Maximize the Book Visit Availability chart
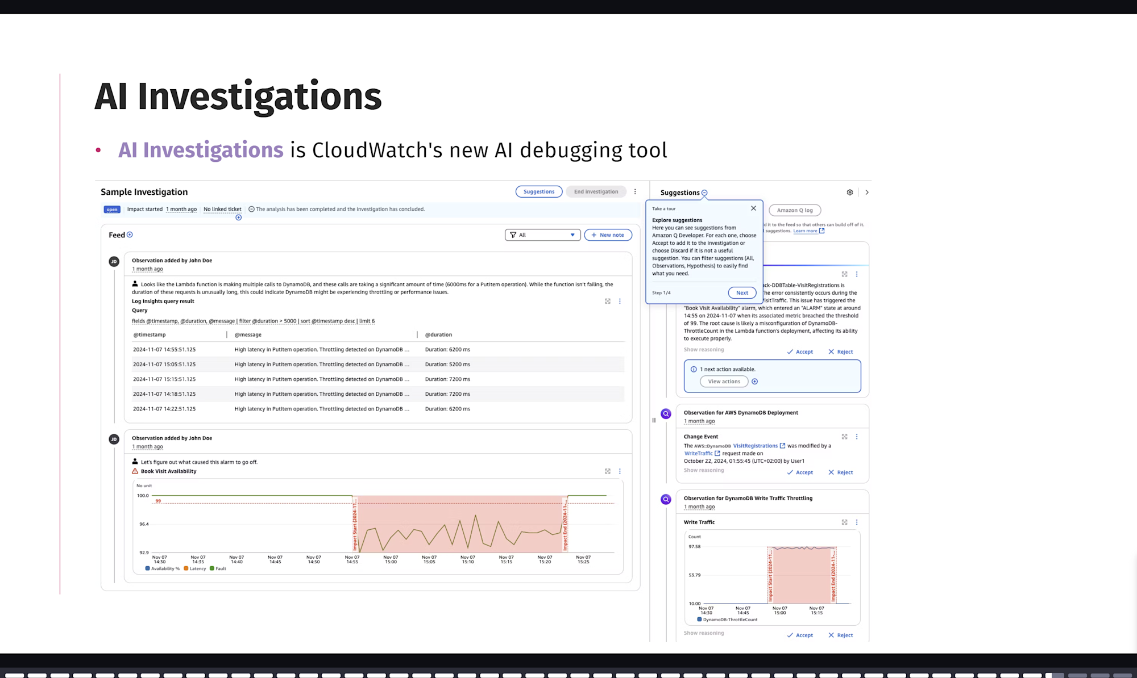 click(x=608, y=471)
